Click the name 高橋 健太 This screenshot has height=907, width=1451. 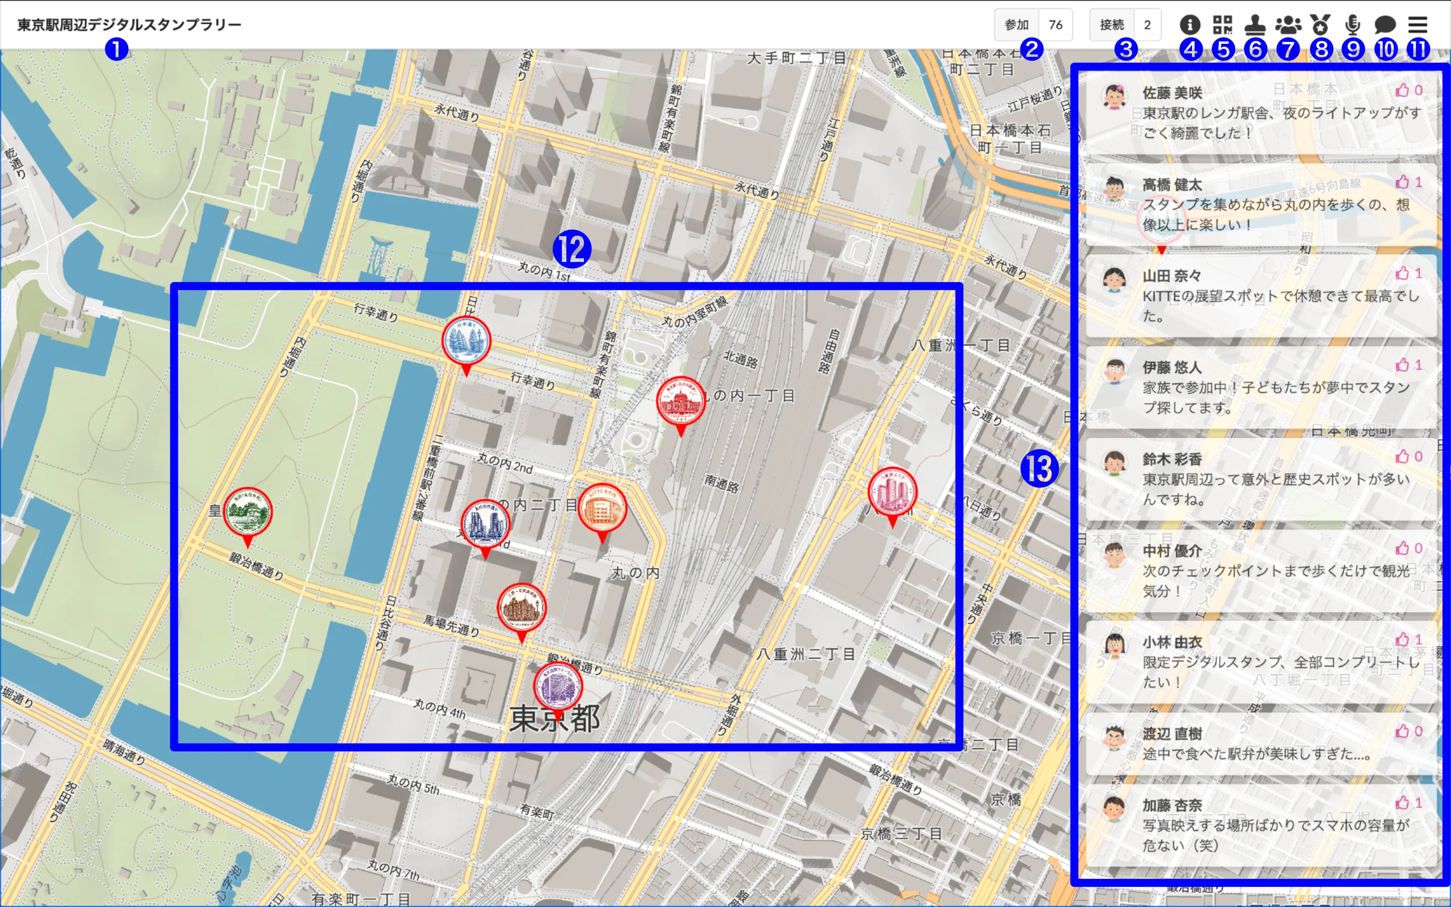(1172, 184)
